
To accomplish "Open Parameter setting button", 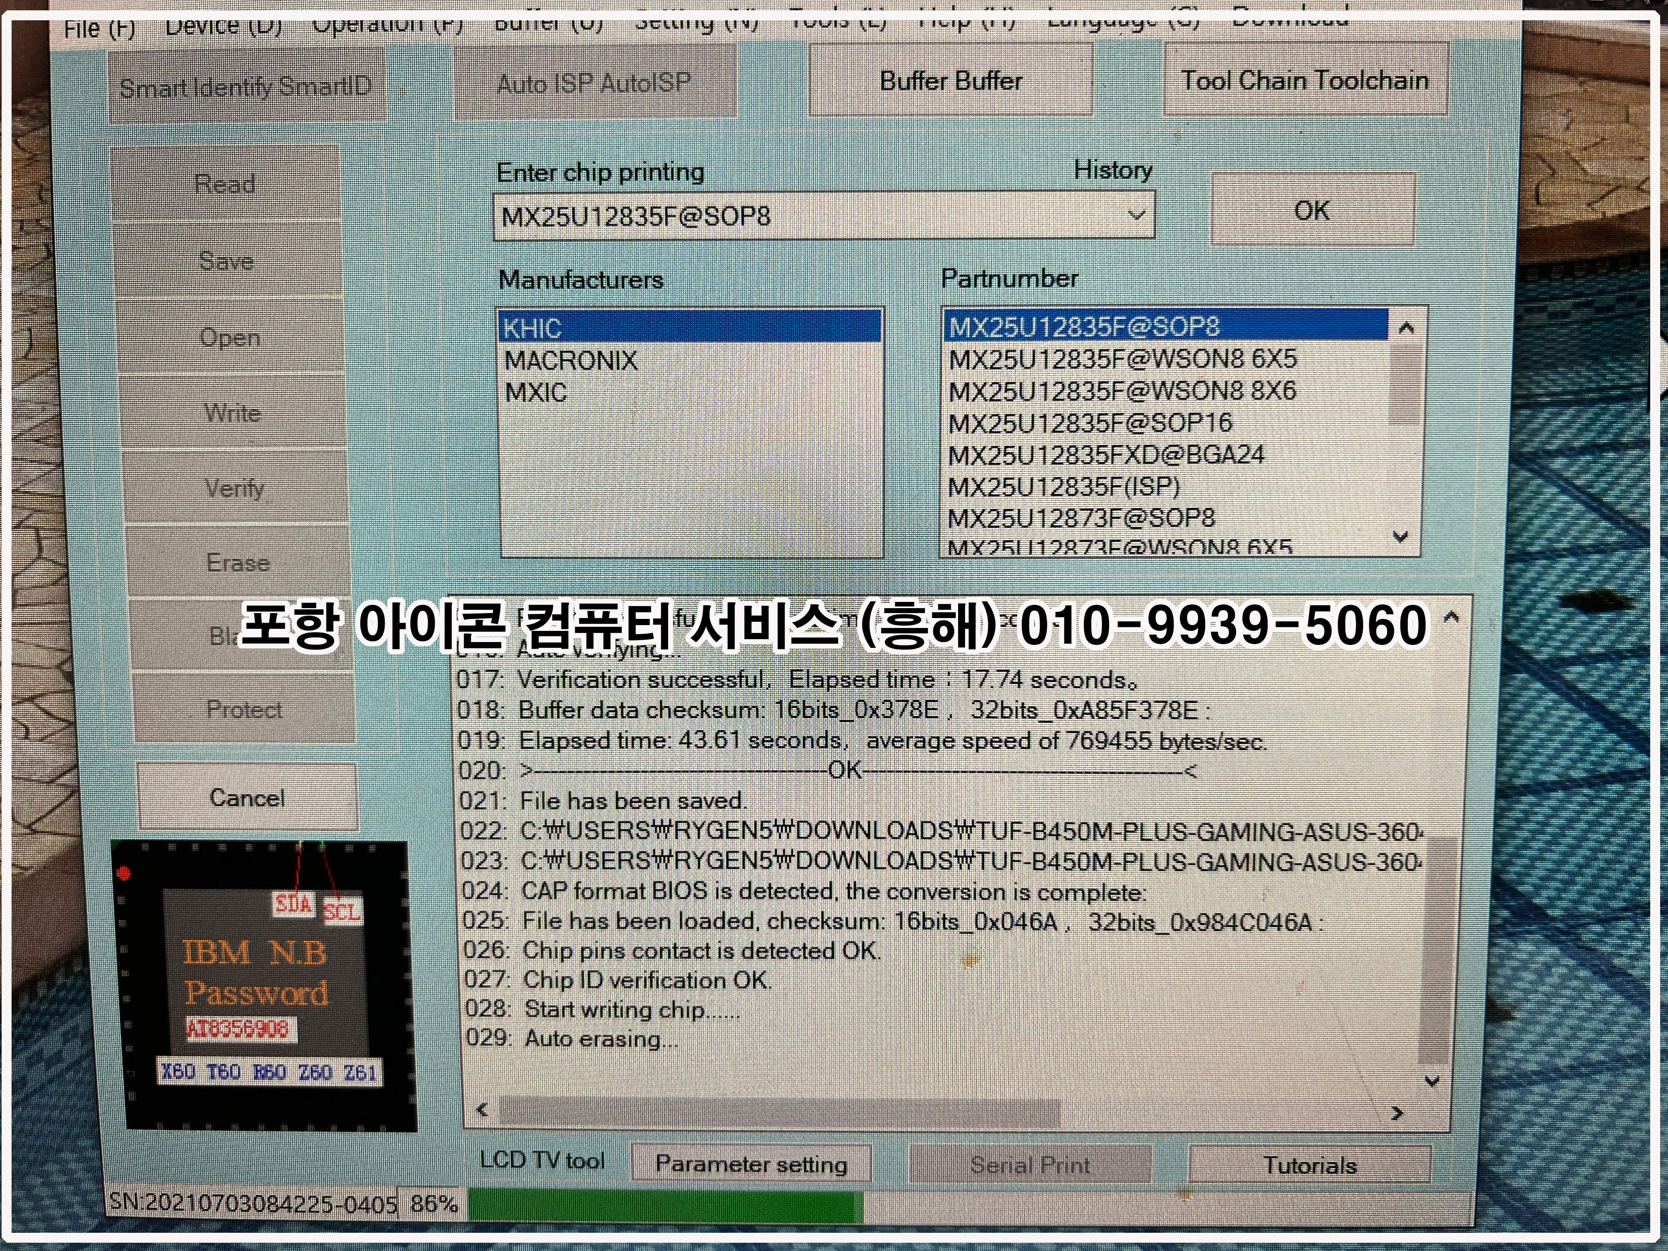I will tap(751, 1164).
